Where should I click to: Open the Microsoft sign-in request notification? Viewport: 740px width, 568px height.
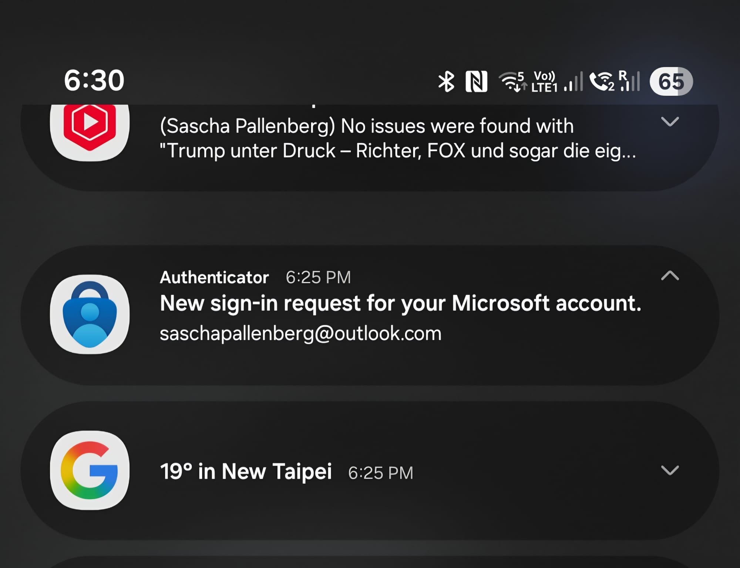(x=400, y=303)
